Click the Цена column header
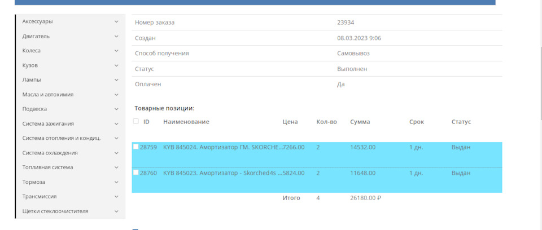 [x=290, y=122]
